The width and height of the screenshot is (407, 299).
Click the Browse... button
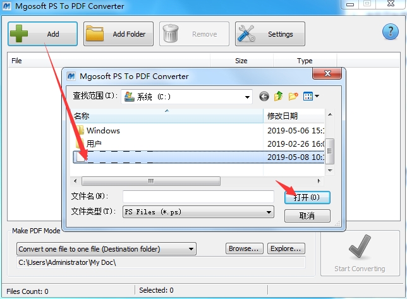244,248
